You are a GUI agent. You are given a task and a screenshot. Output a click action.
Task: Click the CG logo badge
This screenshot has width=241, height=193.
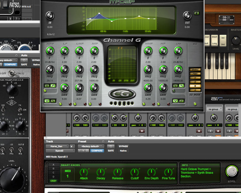(x=122, y=94)
